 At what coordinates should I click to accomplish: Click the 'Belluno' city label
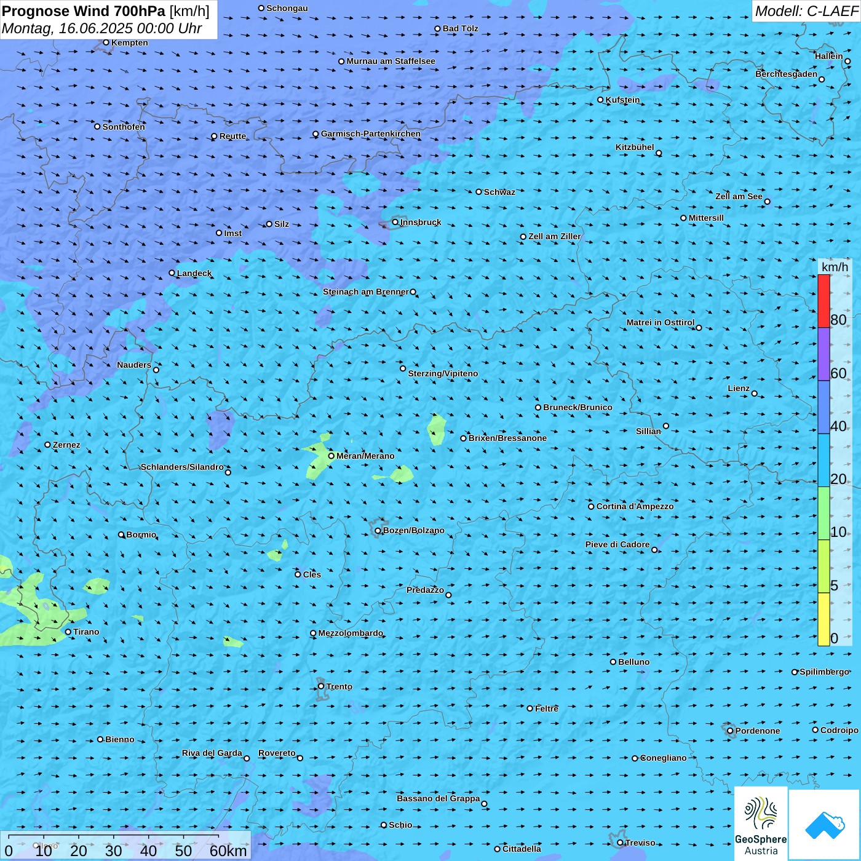633,662
